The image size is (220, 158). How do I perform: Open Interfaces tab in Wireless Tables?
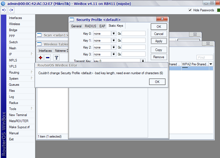[45, 51]
